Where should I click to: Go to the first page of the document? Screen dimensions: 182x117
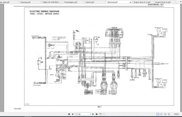[x=69, y=114]
